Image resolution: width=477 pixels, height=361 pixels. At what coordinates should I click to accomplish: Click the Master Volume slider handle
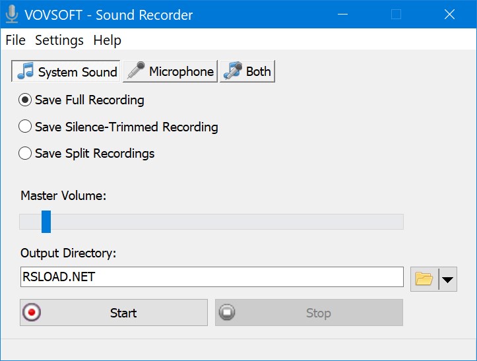tap(46, 222)
